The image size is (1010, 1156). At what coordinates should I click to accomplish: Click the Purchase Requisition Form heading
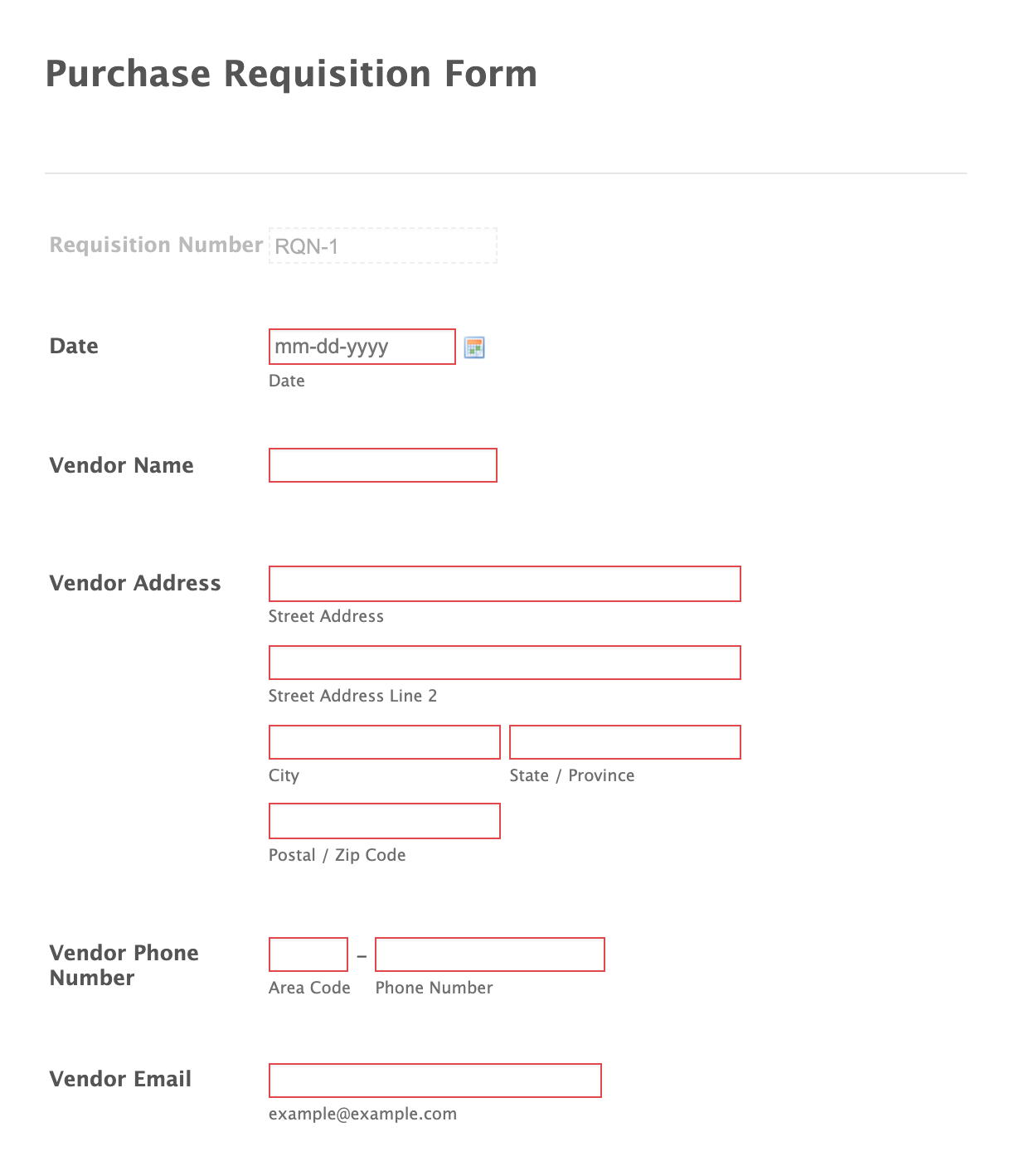[291, 73]
